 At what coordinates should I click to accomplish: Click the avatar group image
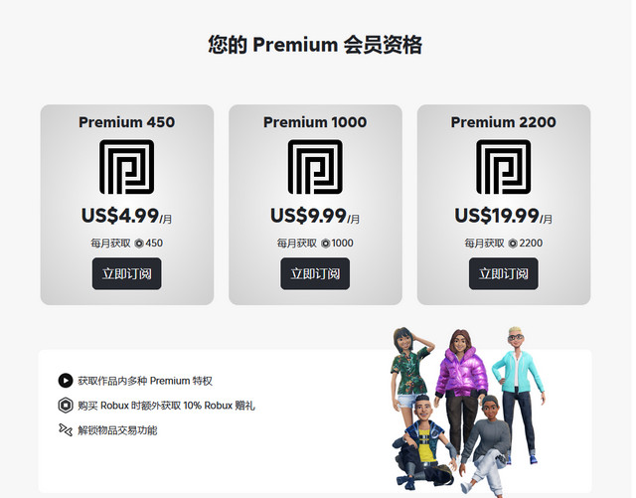point(468,412)
